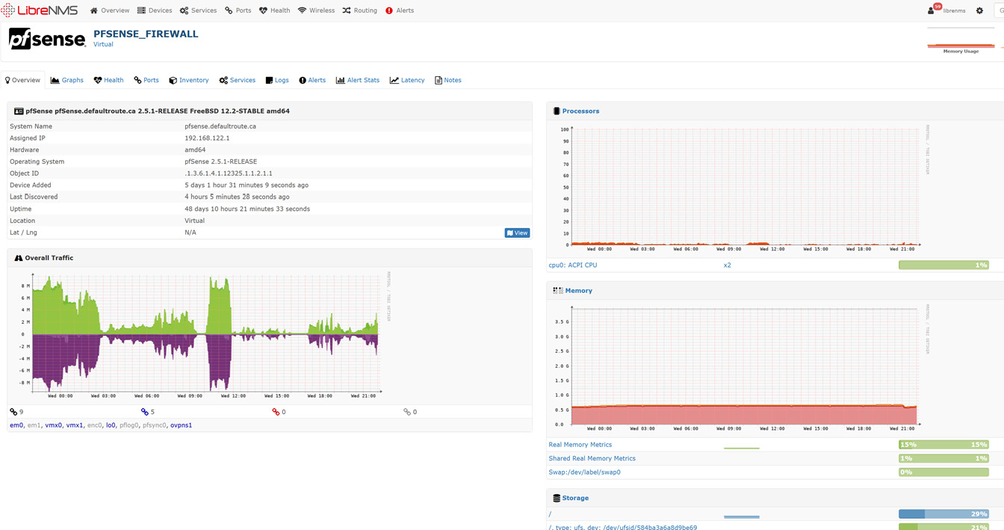
Task: Open the Memory usage graph in Memory panel
Action: [x=740, y=368]
